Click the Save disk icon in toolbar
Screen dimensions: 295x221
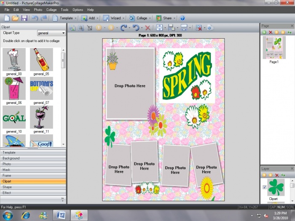pos(24,18)
